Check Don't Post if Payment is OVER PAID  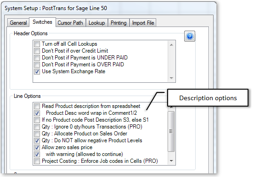click(x=37, y=64)
